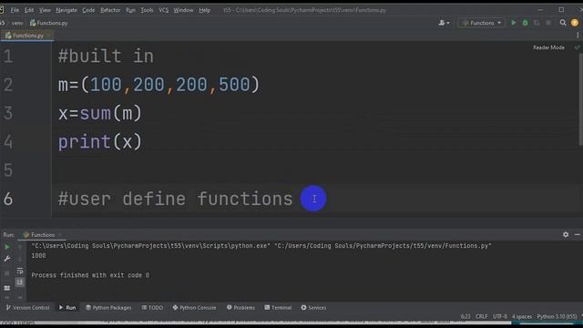Open the Problems tool window
This screenshot has height=328, width=583.
(240, 308)
